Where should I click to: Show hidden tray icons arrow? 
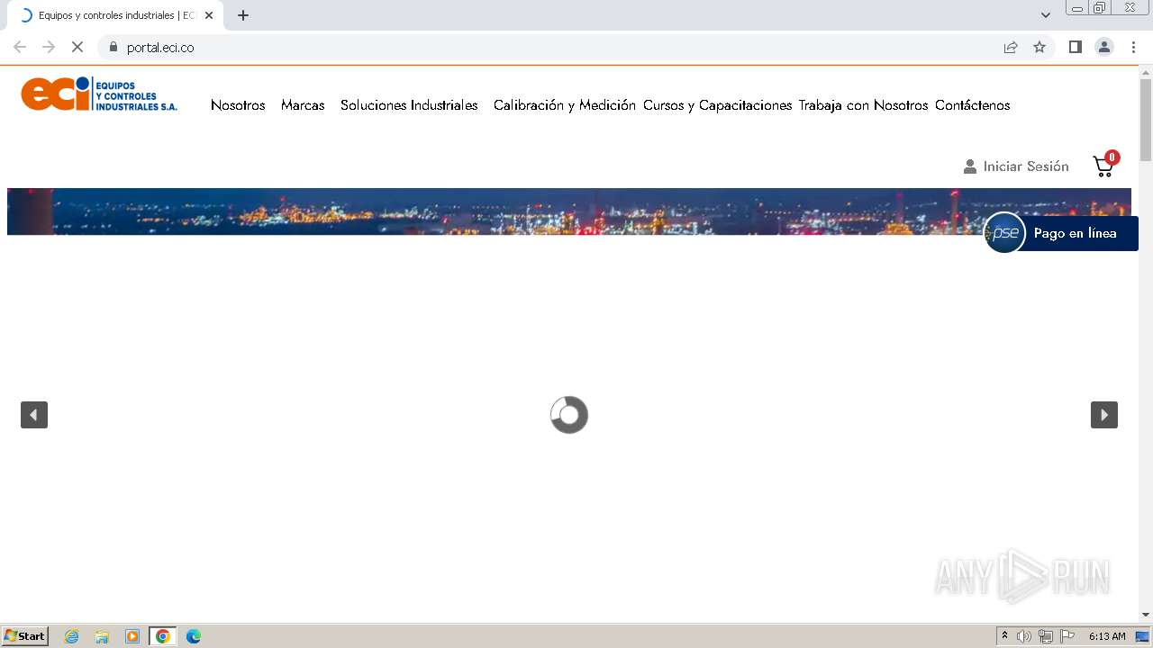1004,636
